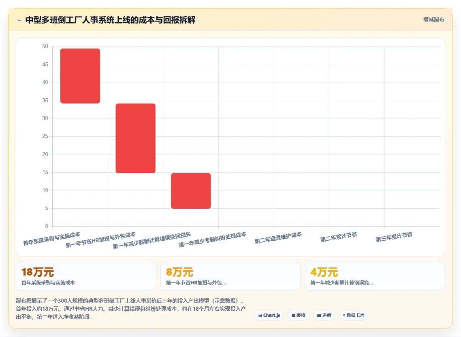
Task: Click the chart title 中型多班倒工厂人事系统上线的成本与回报拆解
Action: click(111, 20)
